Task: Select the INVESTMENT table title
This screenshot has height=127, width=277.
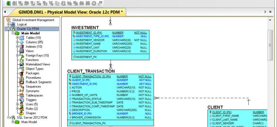Action: point(85,28)
